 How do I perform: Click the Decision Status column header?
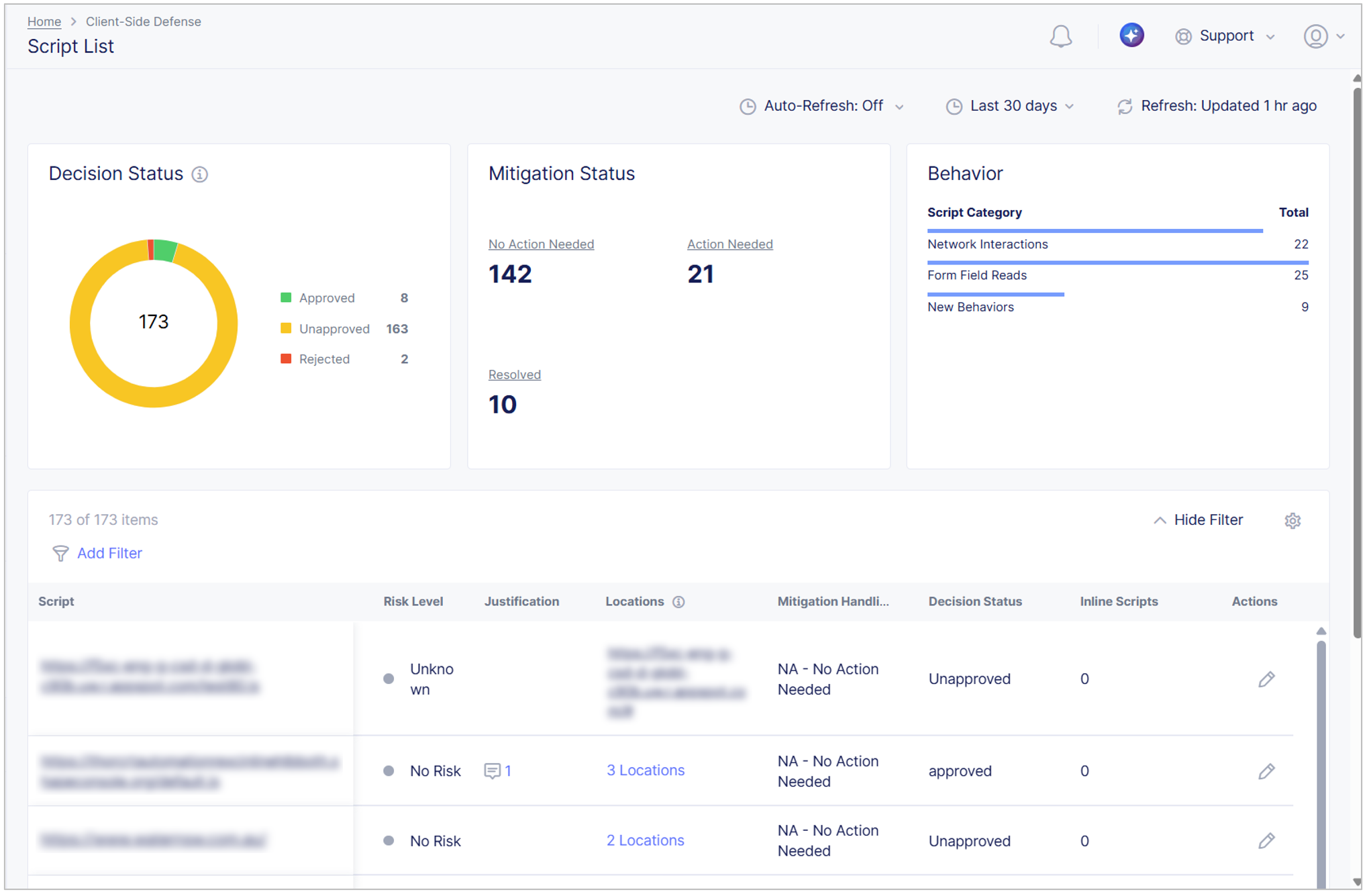coord(975,601)
